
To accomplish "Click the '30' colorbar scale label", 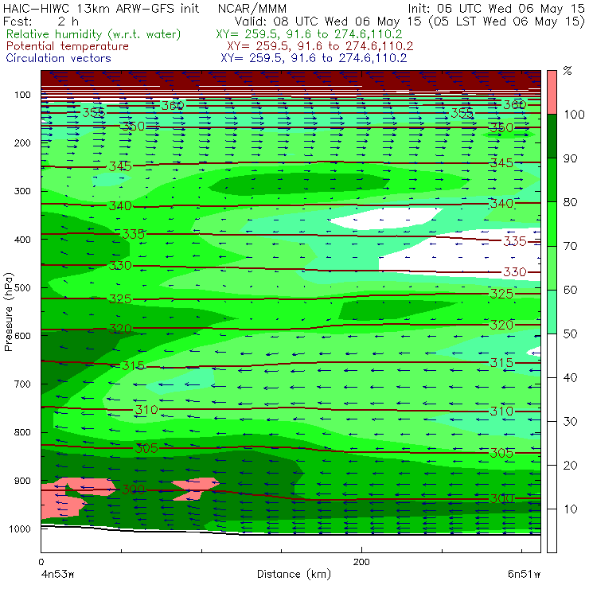I will click(570, 422).
